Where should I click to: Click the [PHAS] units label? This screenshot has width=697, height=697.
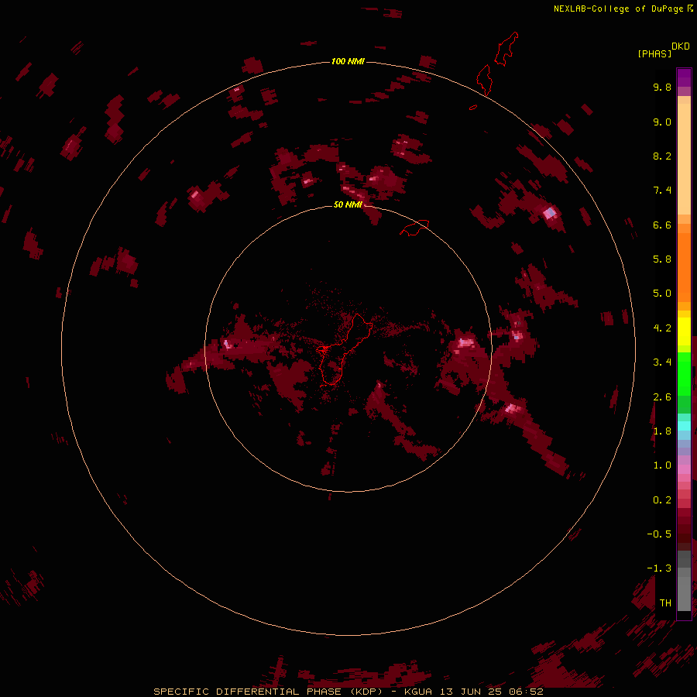click(x=654, y=53)
